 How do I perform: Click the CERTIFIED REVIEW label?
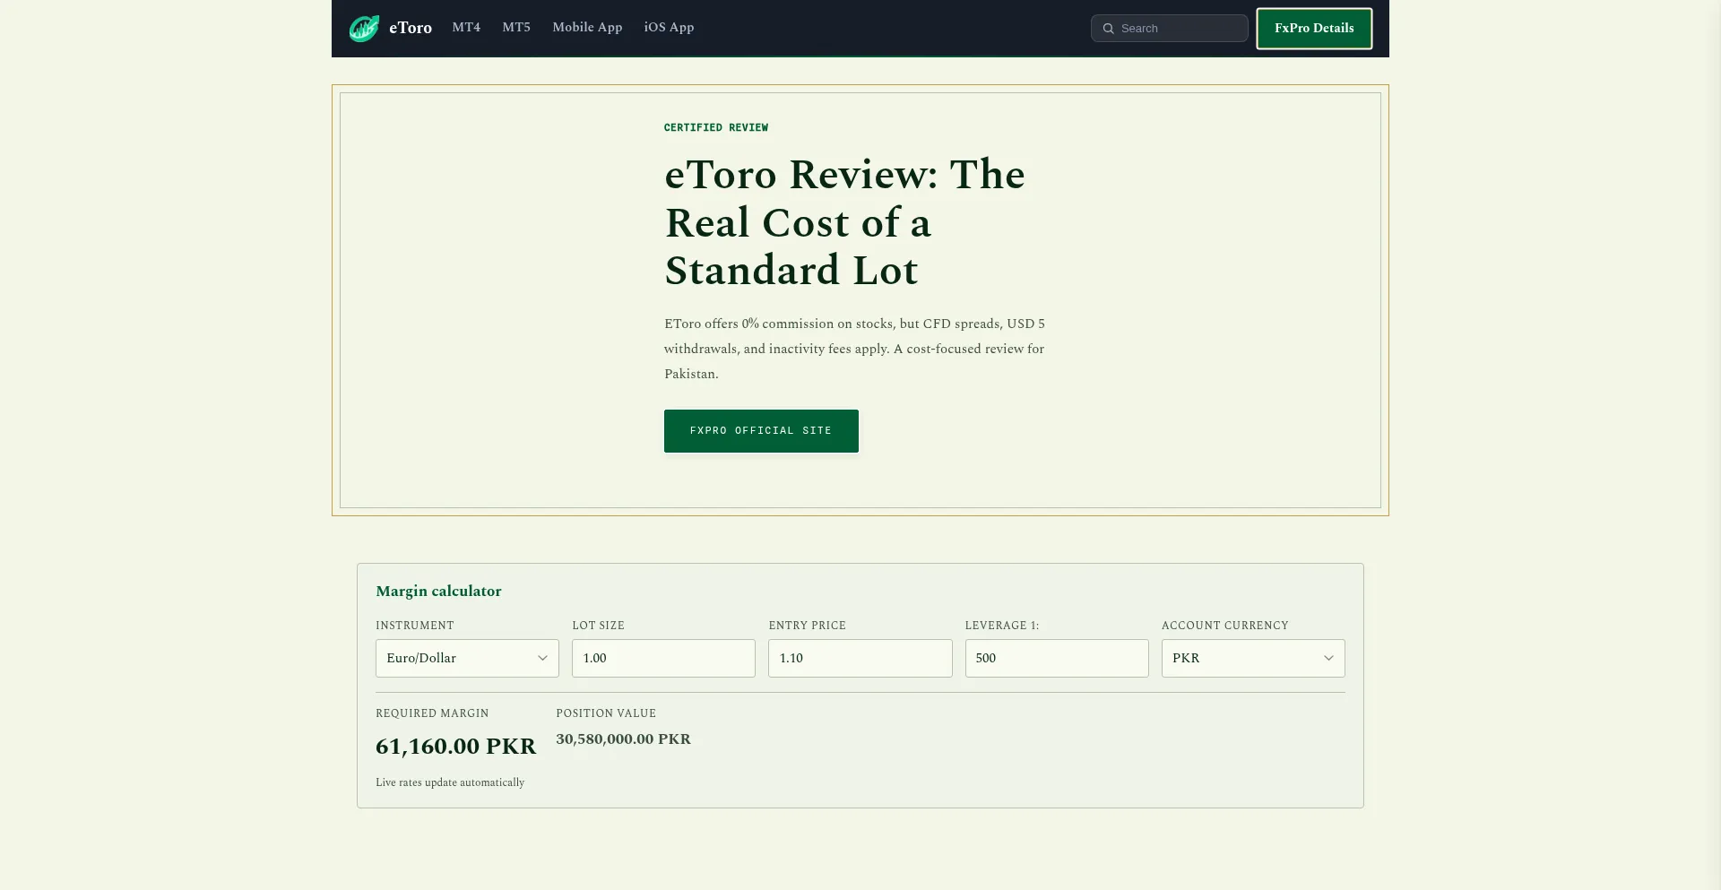[716, 127]
